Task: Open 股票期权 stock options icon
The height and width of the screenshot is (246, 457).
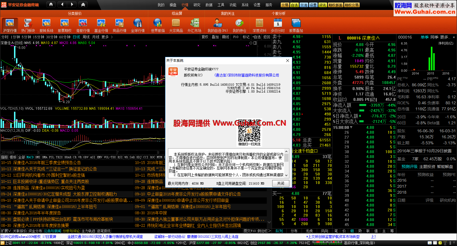Action: point(65,25)
